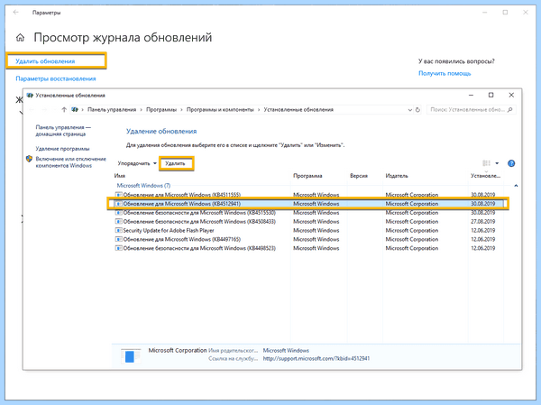This screenshot has width=541, height=405.
Task: Select security update KB4498523 row
Action: pyautogui.click(x=309, y=248)
